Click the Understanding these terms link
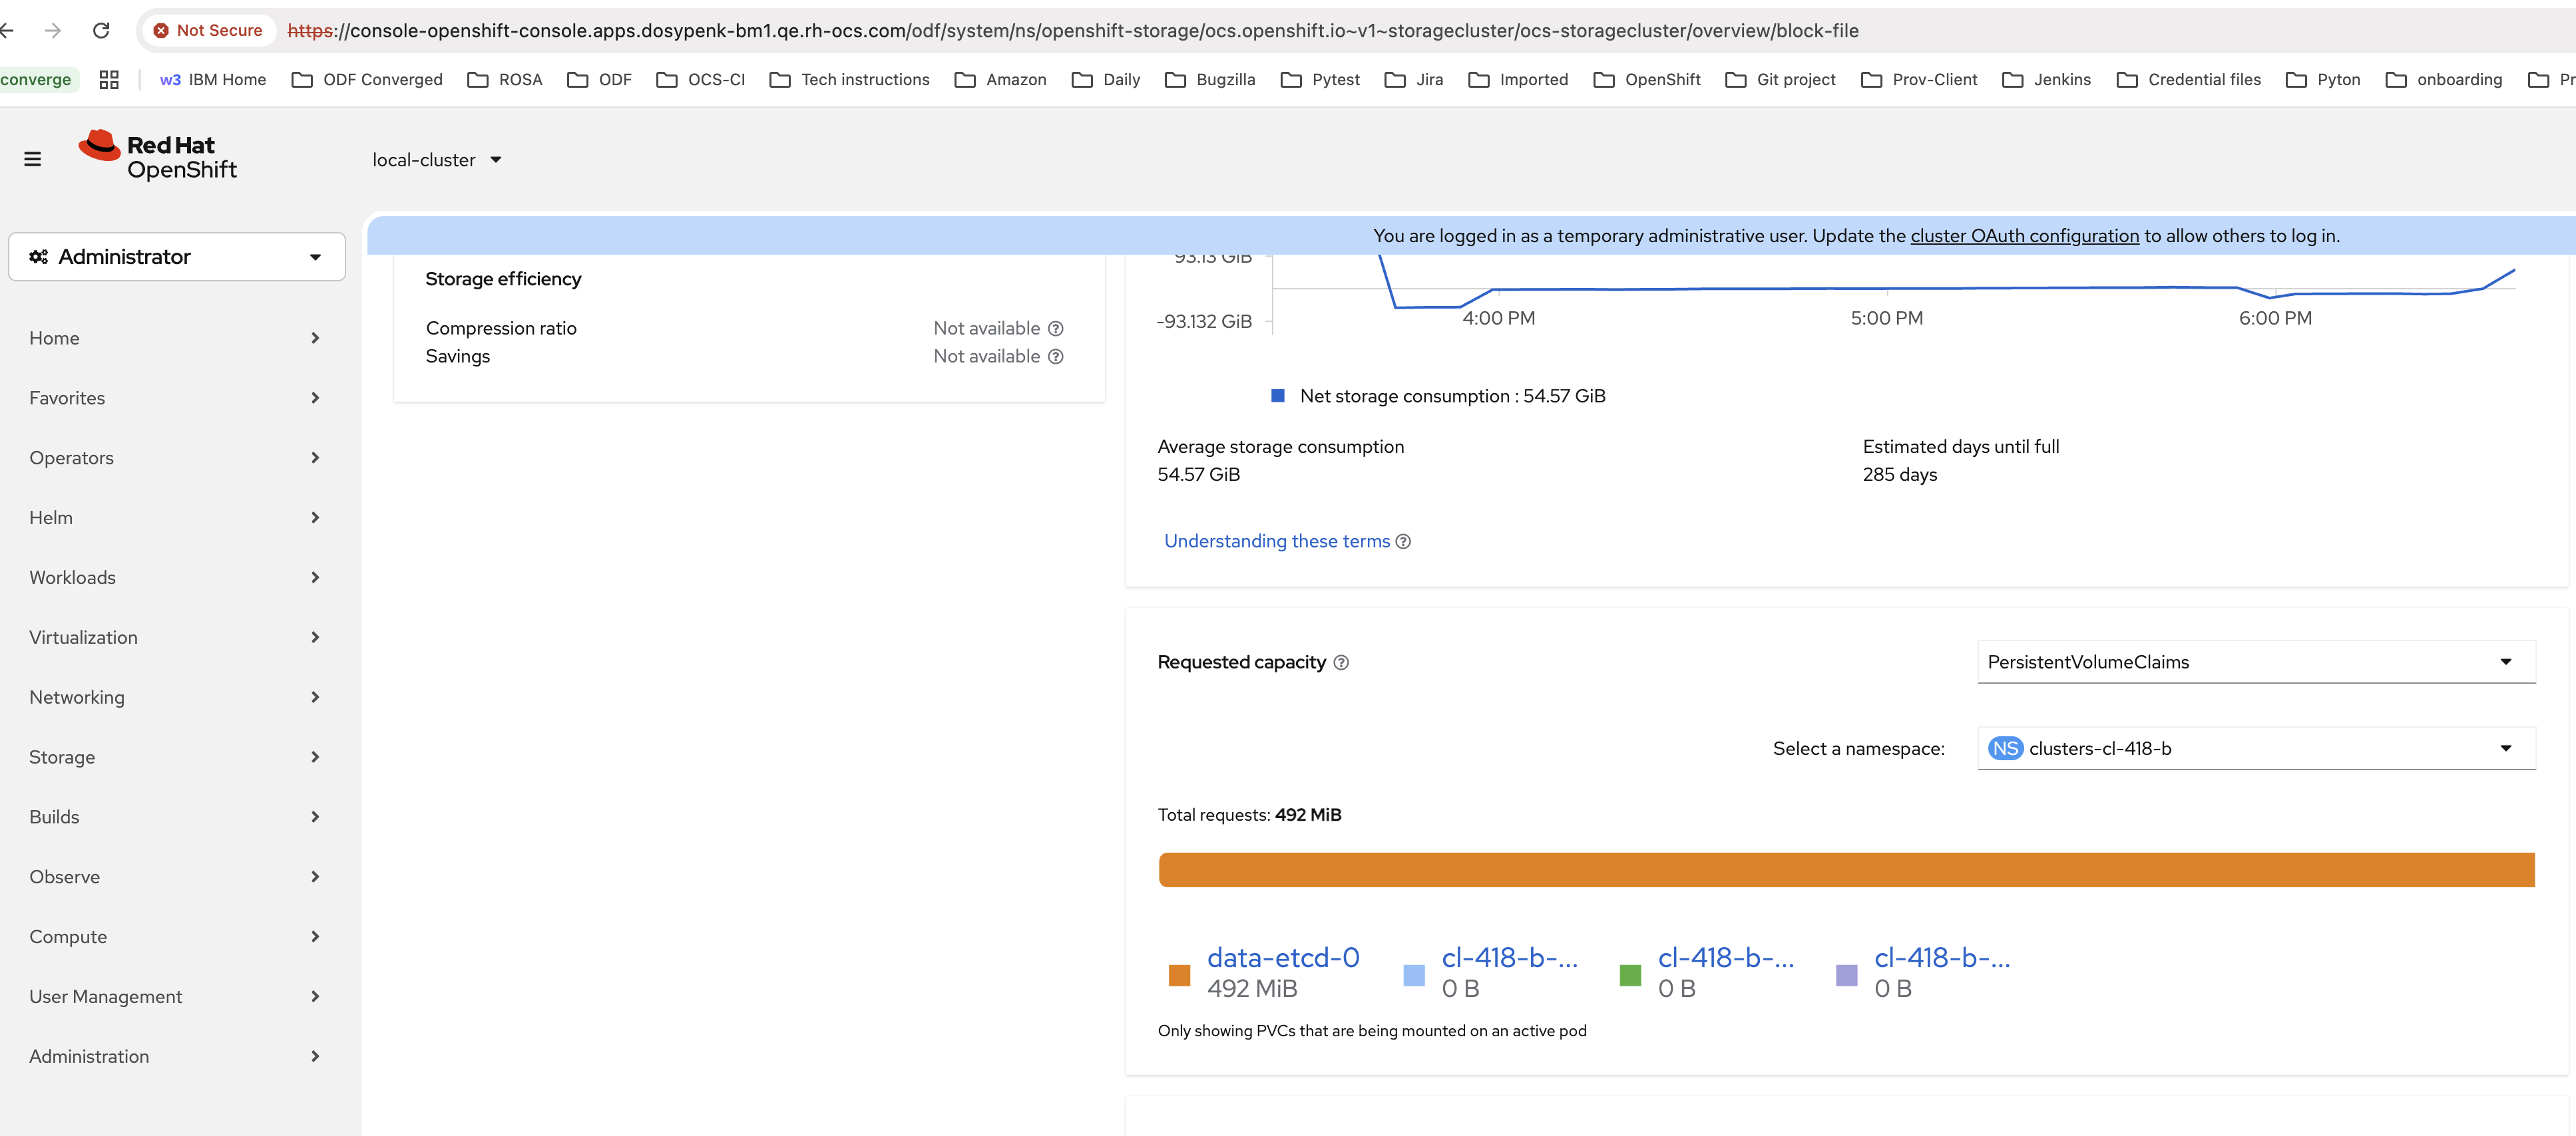The width and height of the screenshot is (2576, 1136). 1276,541
